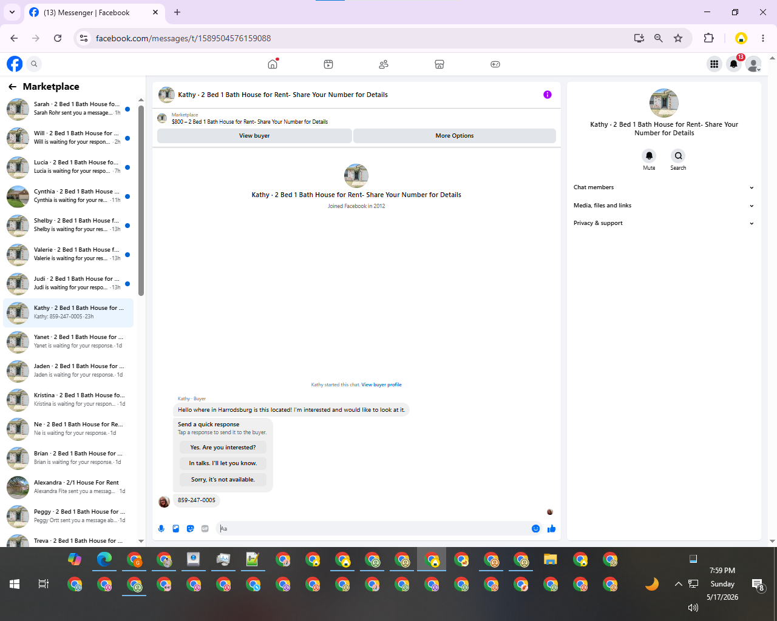Go back using Marketplace back arrow
Screen dimensions: 777x621
click(x=12, y=87)
